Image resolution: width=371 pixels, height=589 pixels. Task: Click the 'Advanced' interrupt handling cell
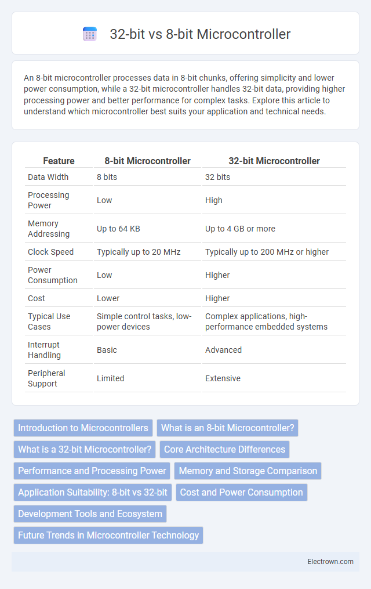(x=223, y=350)
